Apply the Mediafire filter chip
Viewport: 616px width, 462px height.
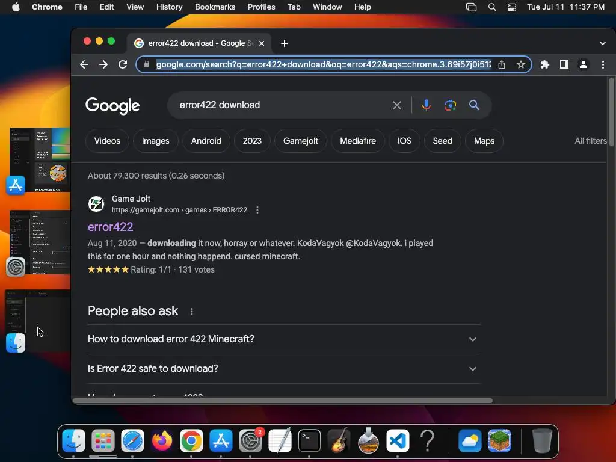pos(358,141)
